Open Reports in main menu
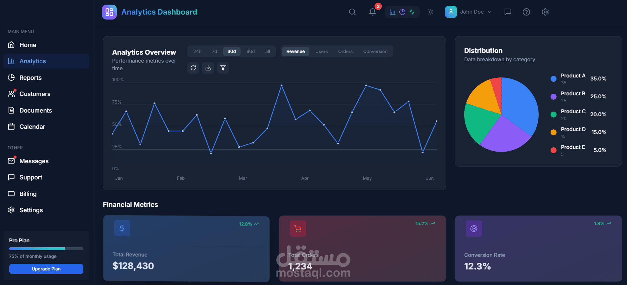This screenshot has height=285, width=627. tap(46, 77)
